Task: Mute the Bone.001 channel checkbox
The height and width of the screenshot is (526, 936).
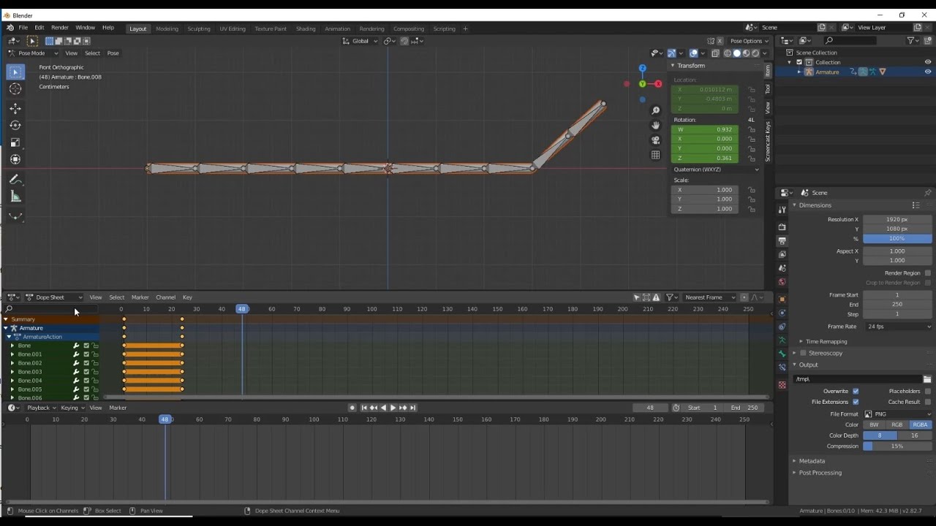Action: [x=86, y=354]
